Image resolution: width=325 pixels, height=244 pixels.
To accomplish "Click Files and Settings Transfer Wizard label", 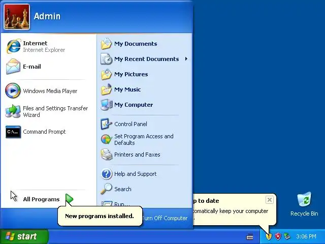I will pyautogui.click(x=55, y=111).
